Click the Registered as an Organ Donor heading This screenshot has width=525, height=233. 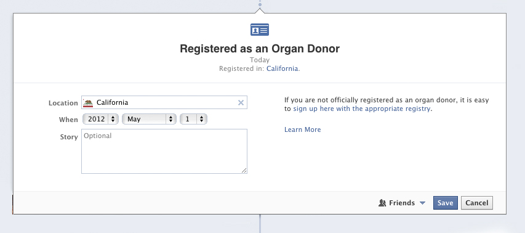(x=260, y=49)
